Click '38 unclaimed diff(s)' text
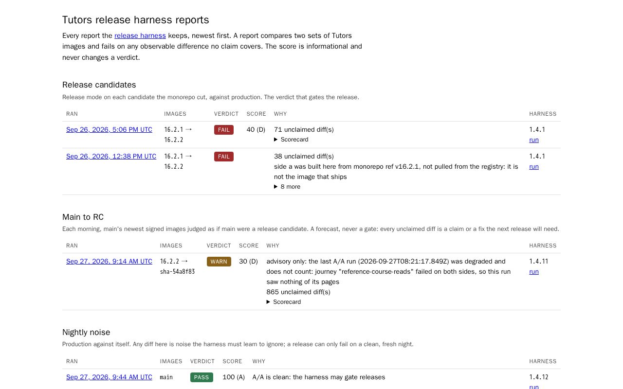Image resolution: width=623 pixels, height=389 pixels. pos(304,156)
